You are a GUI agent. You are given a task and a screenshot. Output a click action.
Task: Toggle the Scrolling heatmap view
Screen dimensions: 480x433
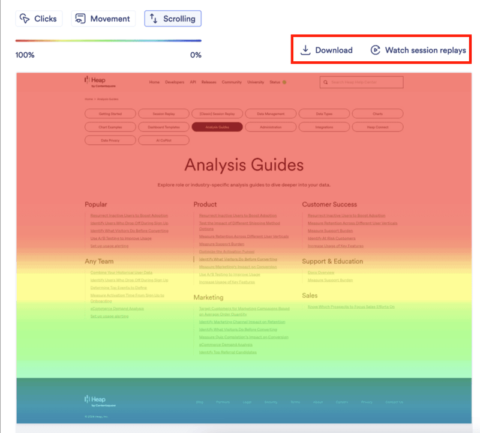point(173,19)
